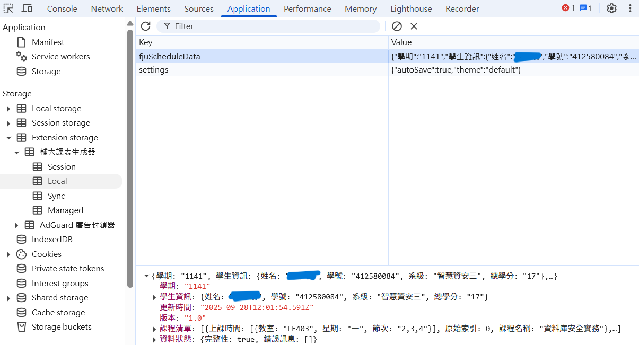Select the Service workers item

[60, 57]
